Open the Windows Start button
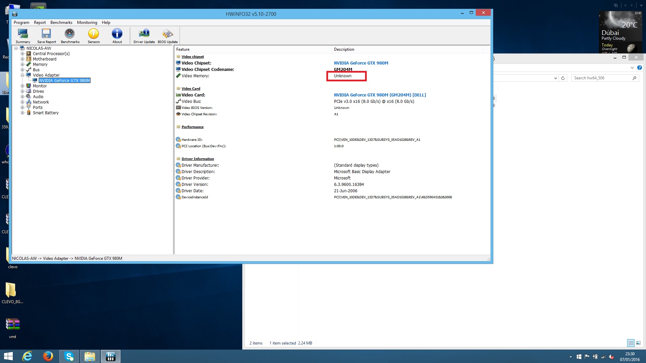Screen dimensions: 646x363 [x=8, y=356]
